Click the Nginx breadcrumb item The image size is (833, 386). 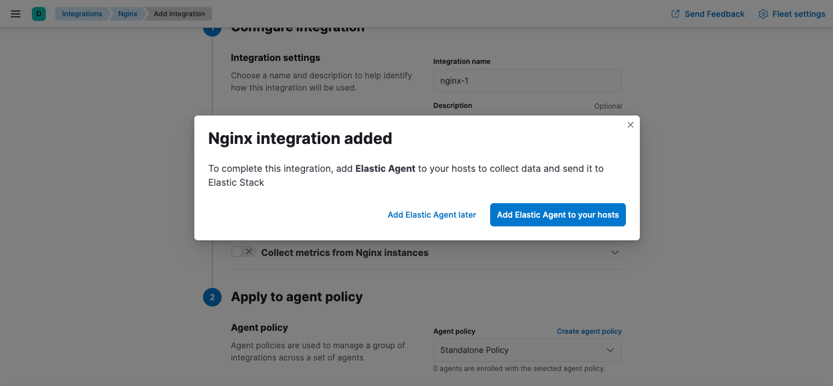tap(126, 13)
